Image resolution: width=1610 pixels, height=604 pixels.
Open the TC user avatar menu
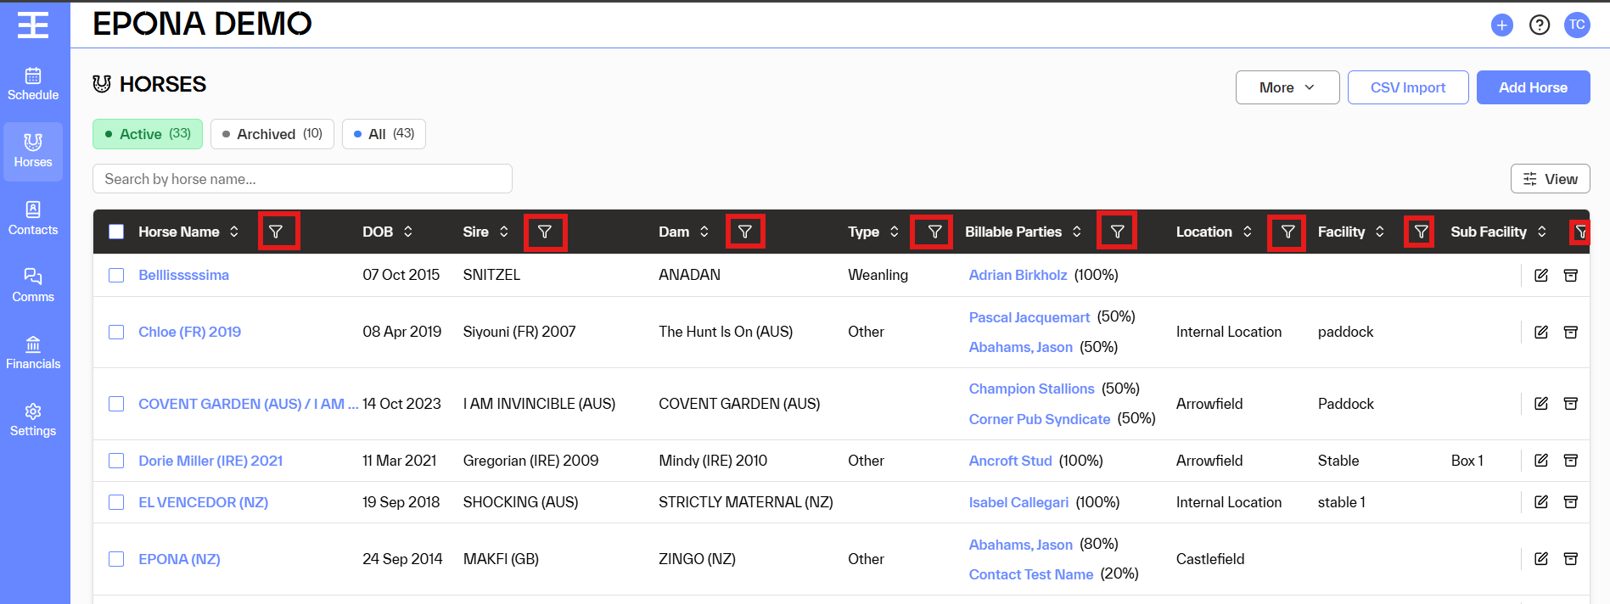1577,25
